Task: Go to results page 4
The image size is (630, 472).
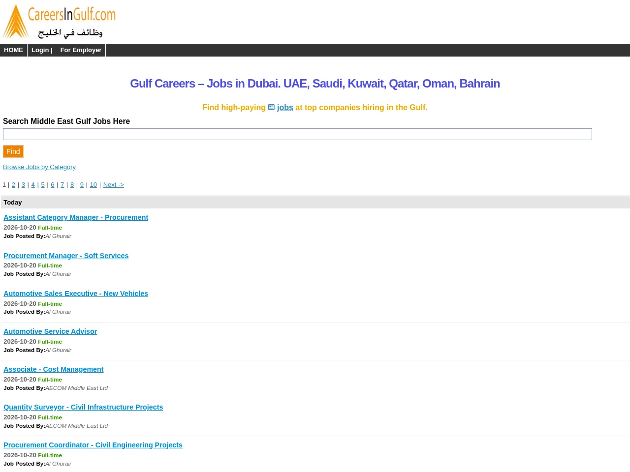Action: pos(33,185)
